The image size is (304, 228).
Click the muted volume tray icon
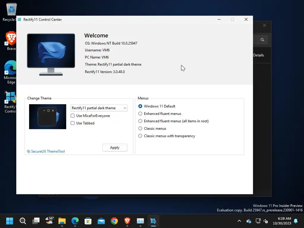[x=266, y=221]
